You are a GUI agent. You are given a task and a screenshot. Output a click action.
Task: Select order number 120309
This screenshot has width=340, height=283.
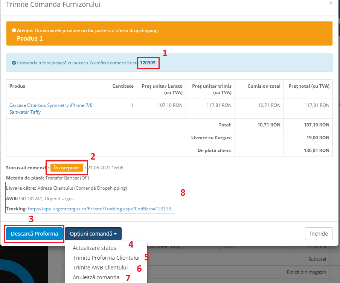[147, 63]
